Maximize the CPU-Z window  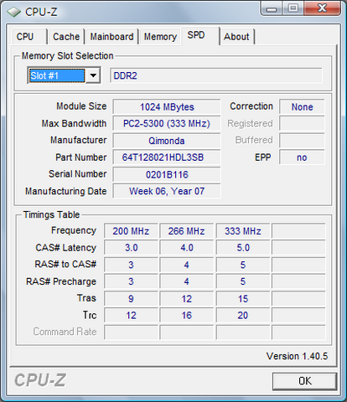pyautogui.click(x=293, y=8)
